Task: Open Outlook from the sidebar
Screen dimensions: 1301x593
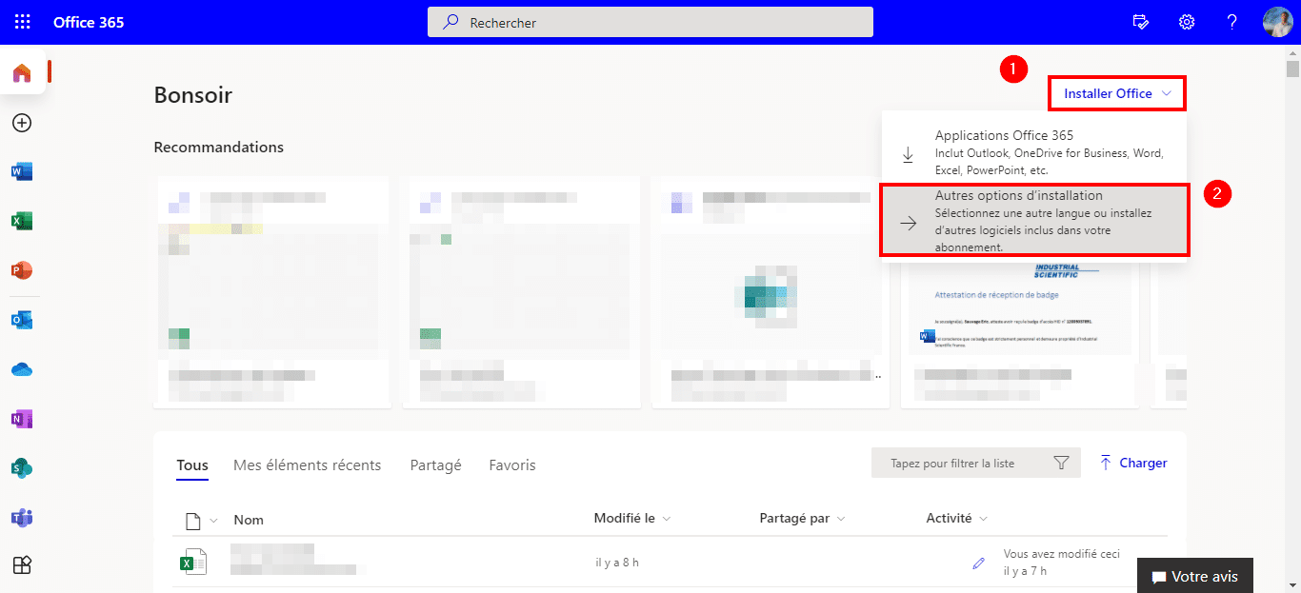Action: coord(21,320)
